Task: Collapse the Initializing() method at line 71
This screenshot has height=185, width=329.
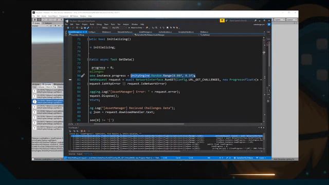Action: click(x=88, y=39)
